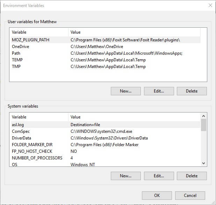Viewport: 216px width, 205px height.
Task: Click the WindowsApps path value
Action: 127,53
